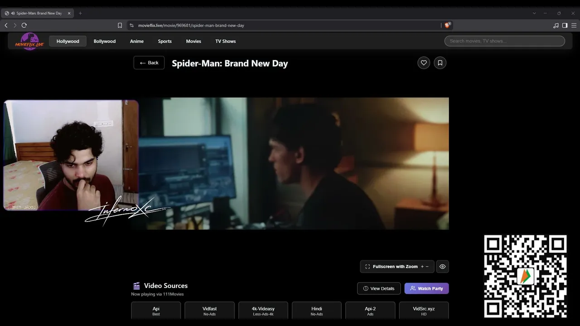Viewport: 580px width, 326px height.
Task: Focus the Search movies, TV shows field
Action: click(x=505, y=41)
